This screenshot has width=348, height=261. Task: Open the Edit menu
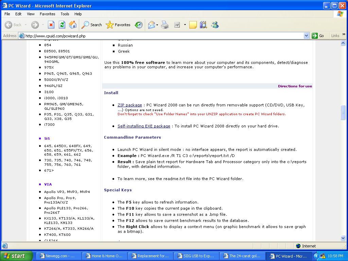[x=18, y=14]
